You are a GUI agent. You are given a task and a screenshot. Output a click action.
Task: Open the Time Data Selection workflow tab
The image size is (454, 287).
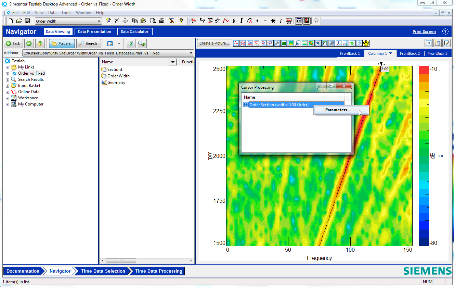(x=103, y=271)
